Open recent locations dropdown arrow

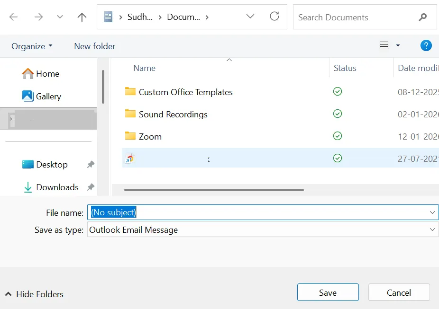tap(60, 18)
